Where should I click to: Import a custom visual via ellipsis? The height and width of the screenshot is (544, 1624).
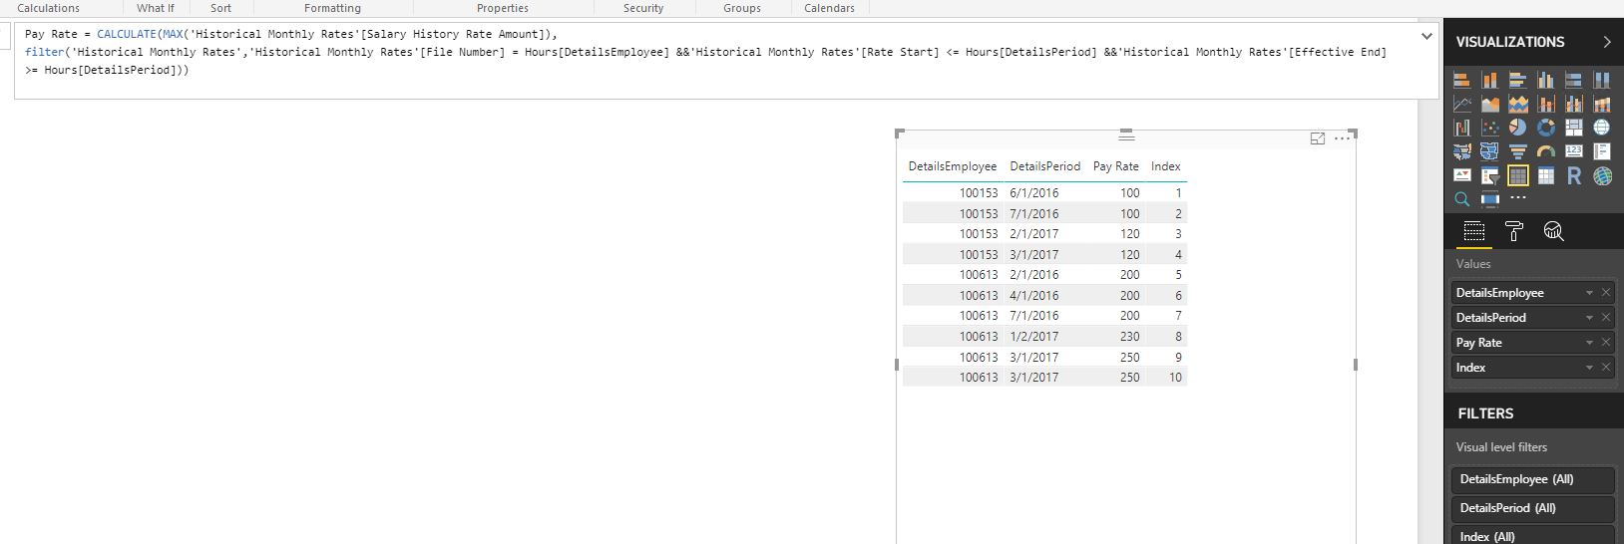[x=1518, y=199]
